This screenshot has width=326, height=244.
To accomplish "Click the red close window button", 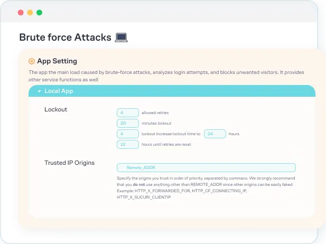I will pyautogui.click(x=21, y=13).
